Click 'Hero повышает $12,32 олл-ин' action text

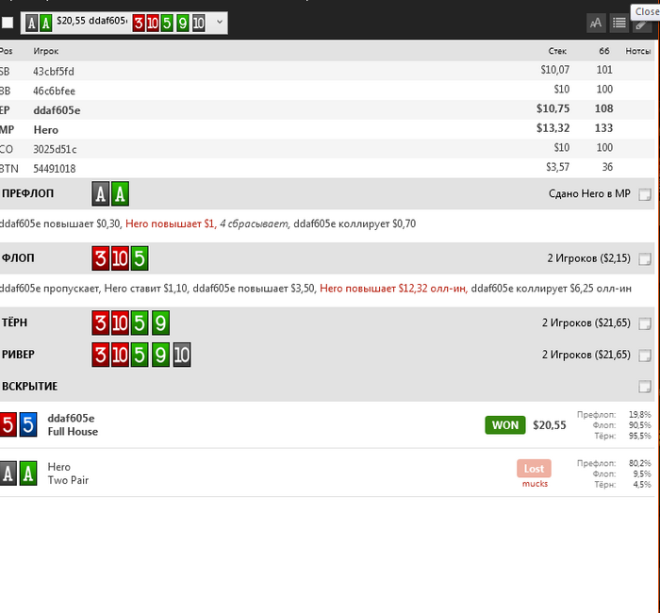tap(393, 289)
